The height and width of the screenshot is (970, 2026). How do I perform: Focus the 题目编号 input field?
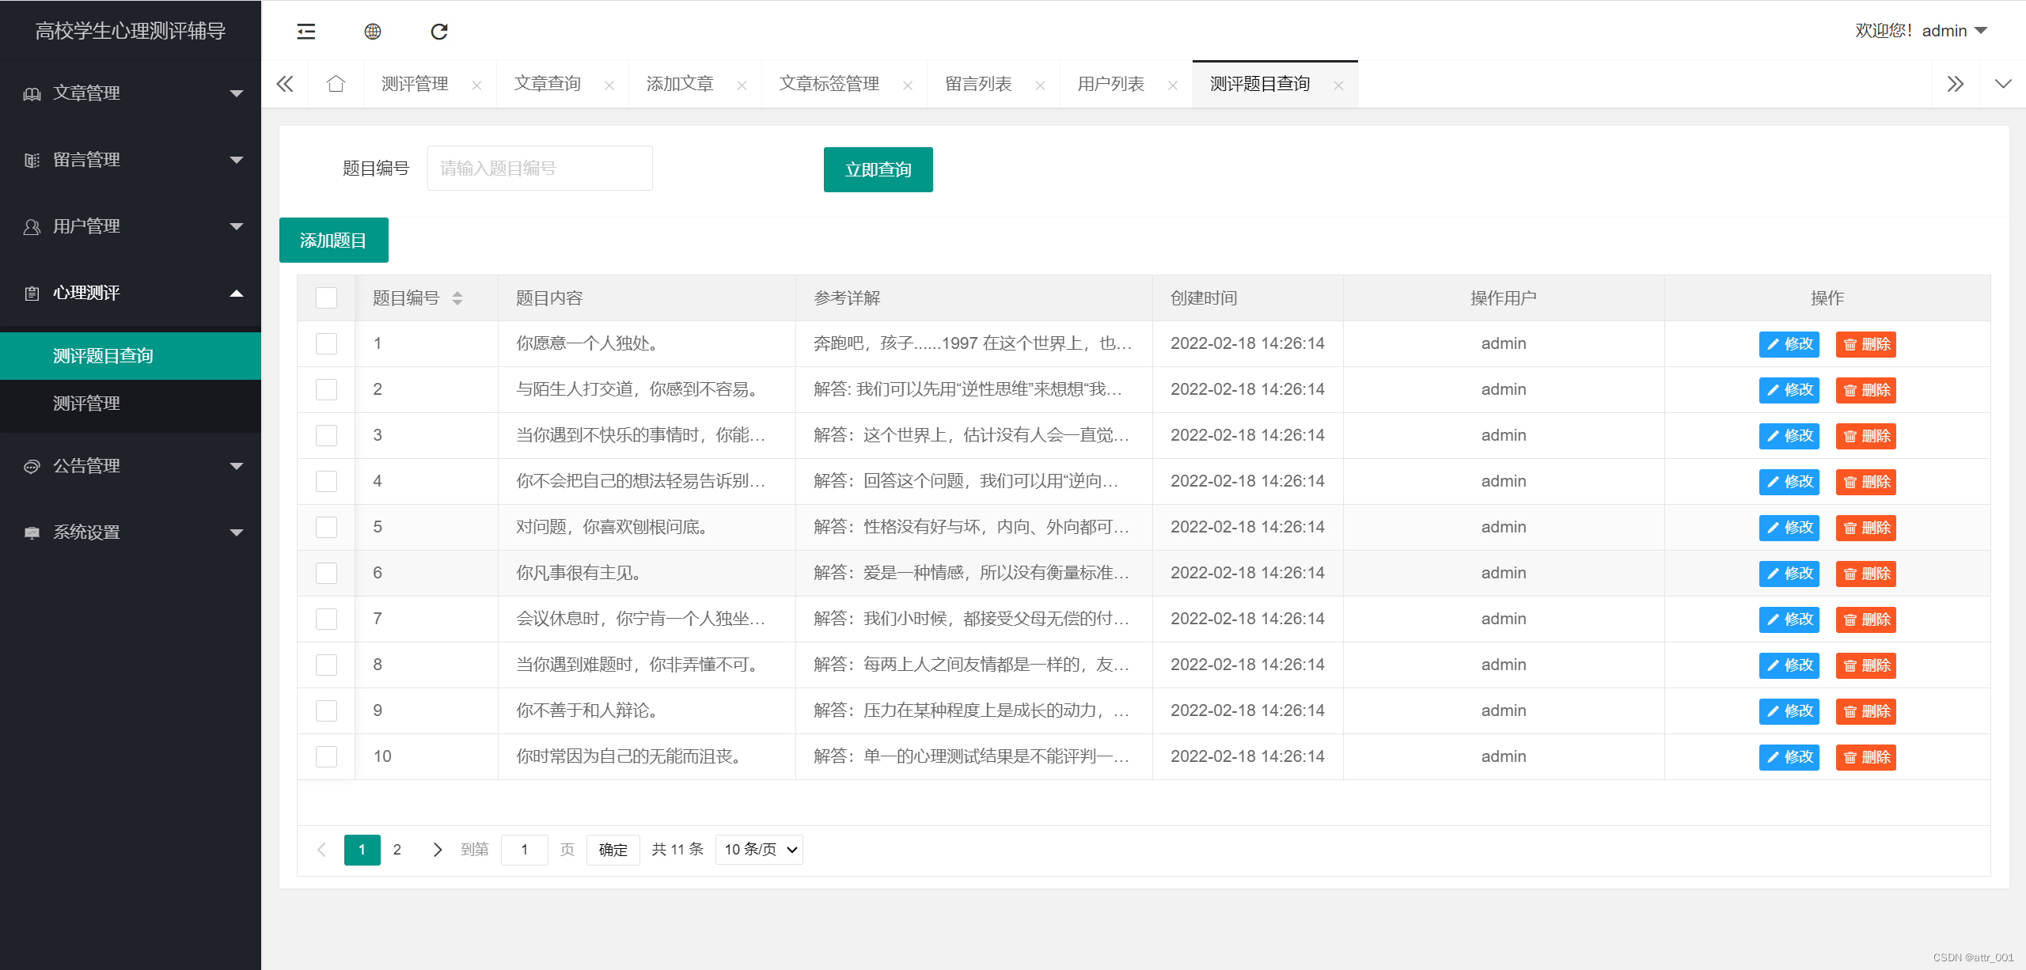(540, 169)
